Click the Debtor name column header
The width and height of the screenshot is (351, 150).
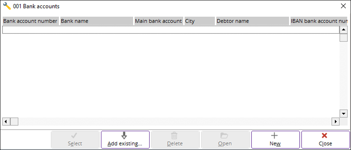pos(252,21)
